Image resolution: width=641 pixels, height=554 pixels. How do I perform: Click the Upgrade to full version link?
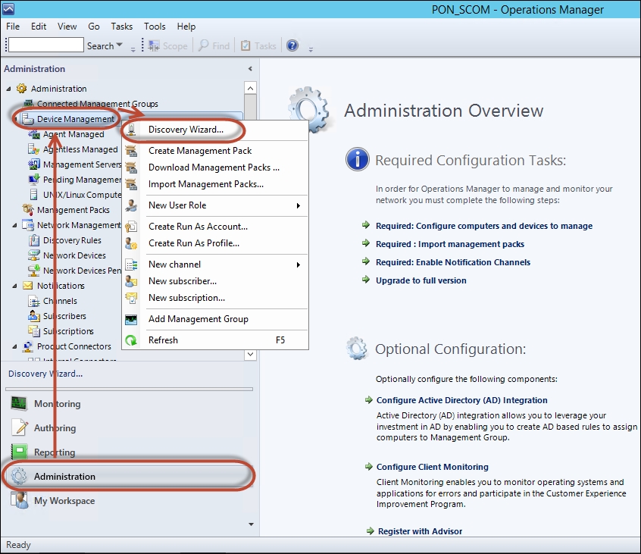(x=421, y=280)
